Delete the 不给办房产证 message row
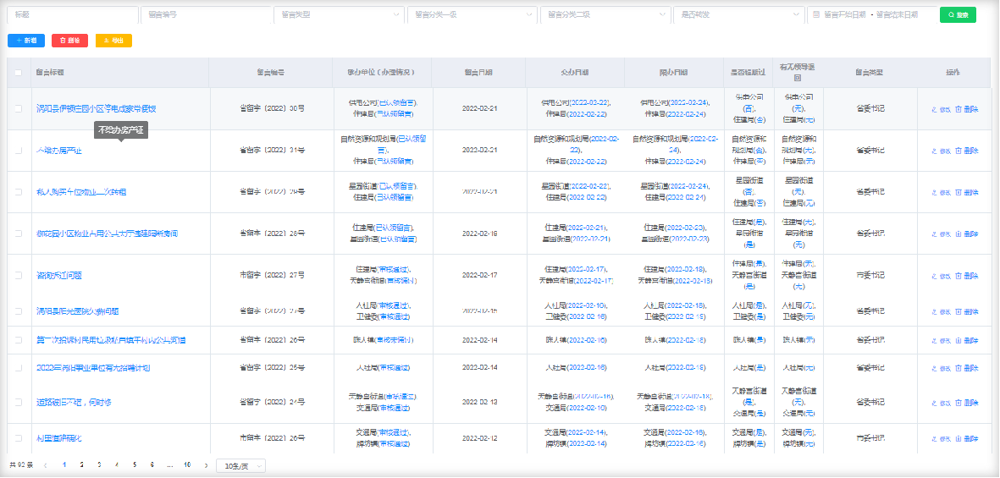 967,151
